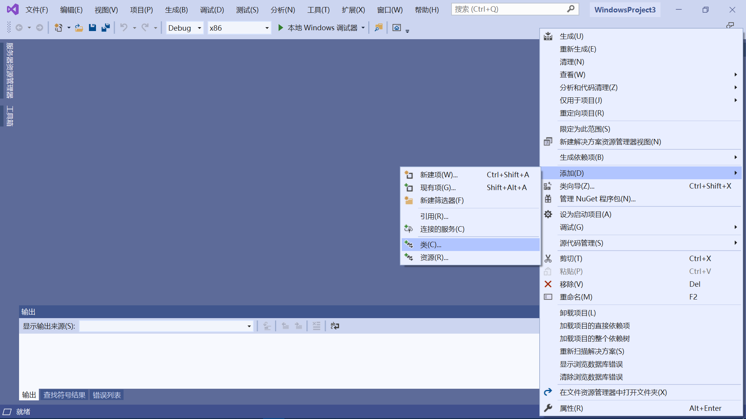Open the x86 platform dropdown
This screenshot has width=746, height=419.
click(239, 28)
